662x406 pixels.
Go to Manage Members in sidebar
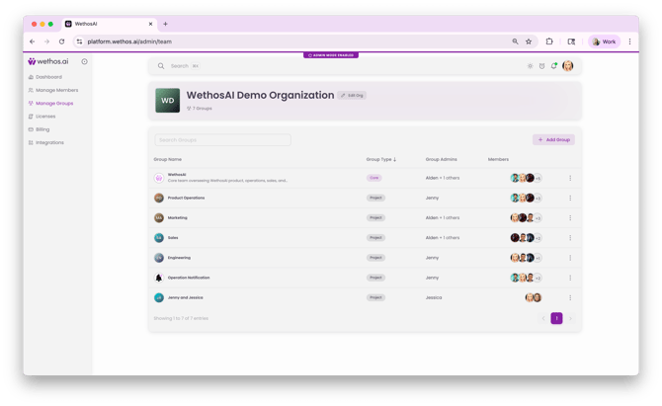click(x=56, y=90)
